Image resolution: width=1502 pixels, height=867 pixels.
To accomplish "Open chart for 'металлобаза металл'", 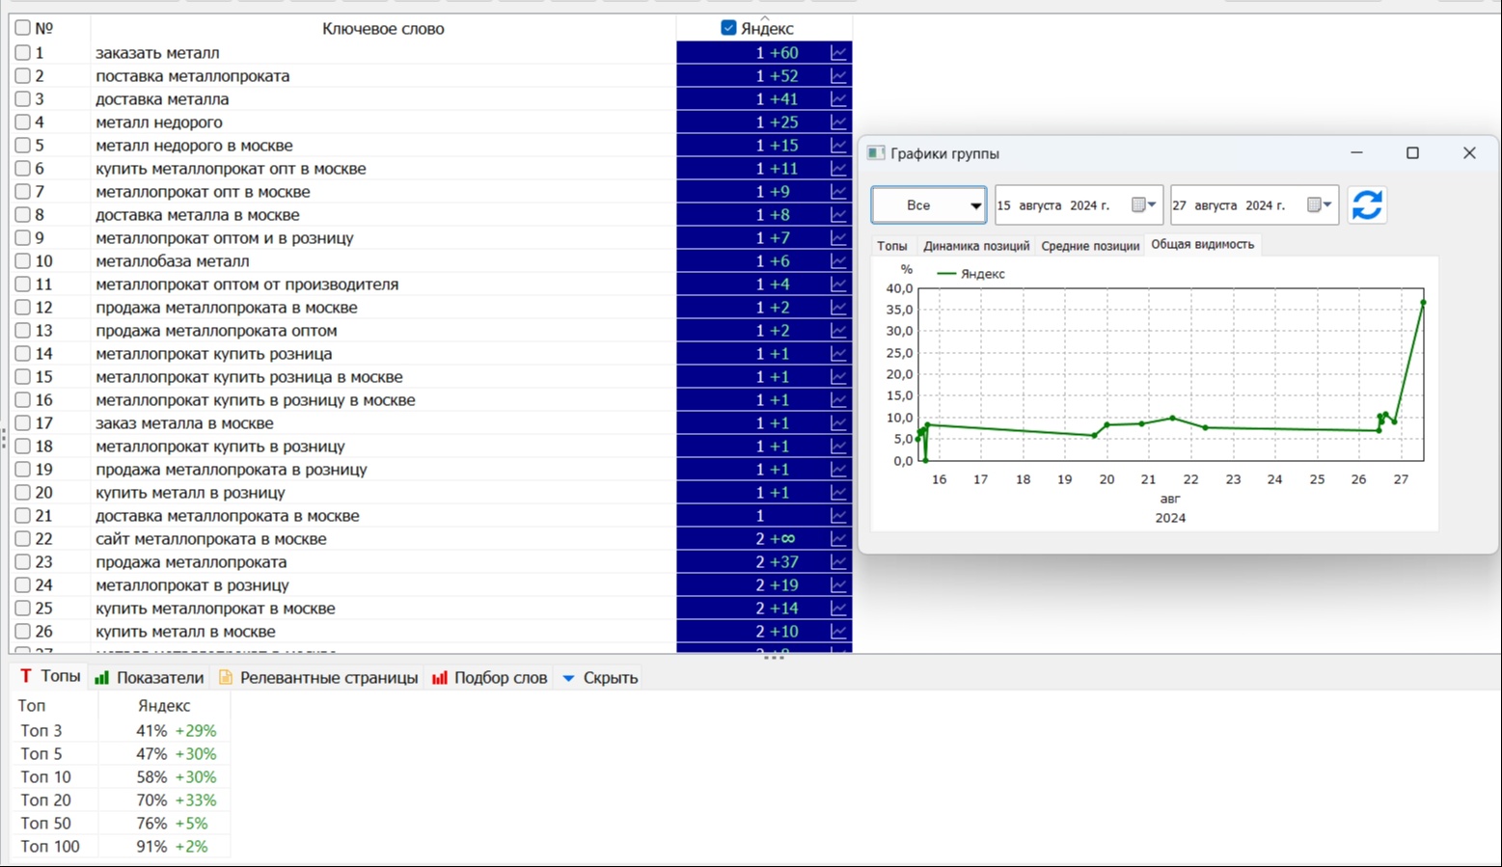I will pyautogui.click(x=838, y=261).
